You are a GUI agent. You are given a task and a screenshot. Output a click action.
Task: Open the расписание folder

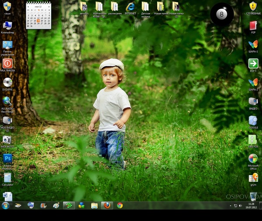[x=114, y=7]
